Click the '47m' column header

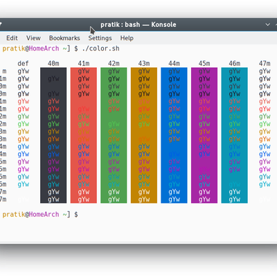[x=265, y=63]
